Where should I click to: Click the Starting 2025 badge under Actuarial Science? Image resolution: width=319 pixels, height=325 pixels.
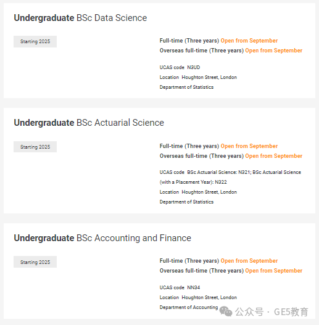pyautogui.click(x=35, y=147)
